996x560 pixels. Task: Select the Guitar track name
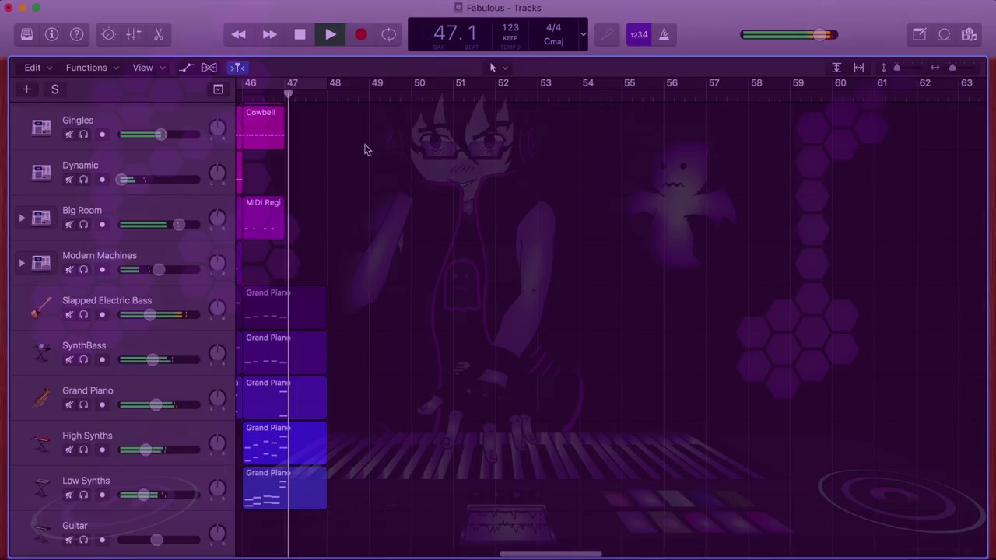(x=75, y=526)
